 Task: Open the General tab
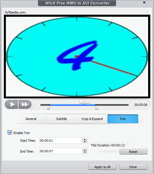[x=31, y=119]
